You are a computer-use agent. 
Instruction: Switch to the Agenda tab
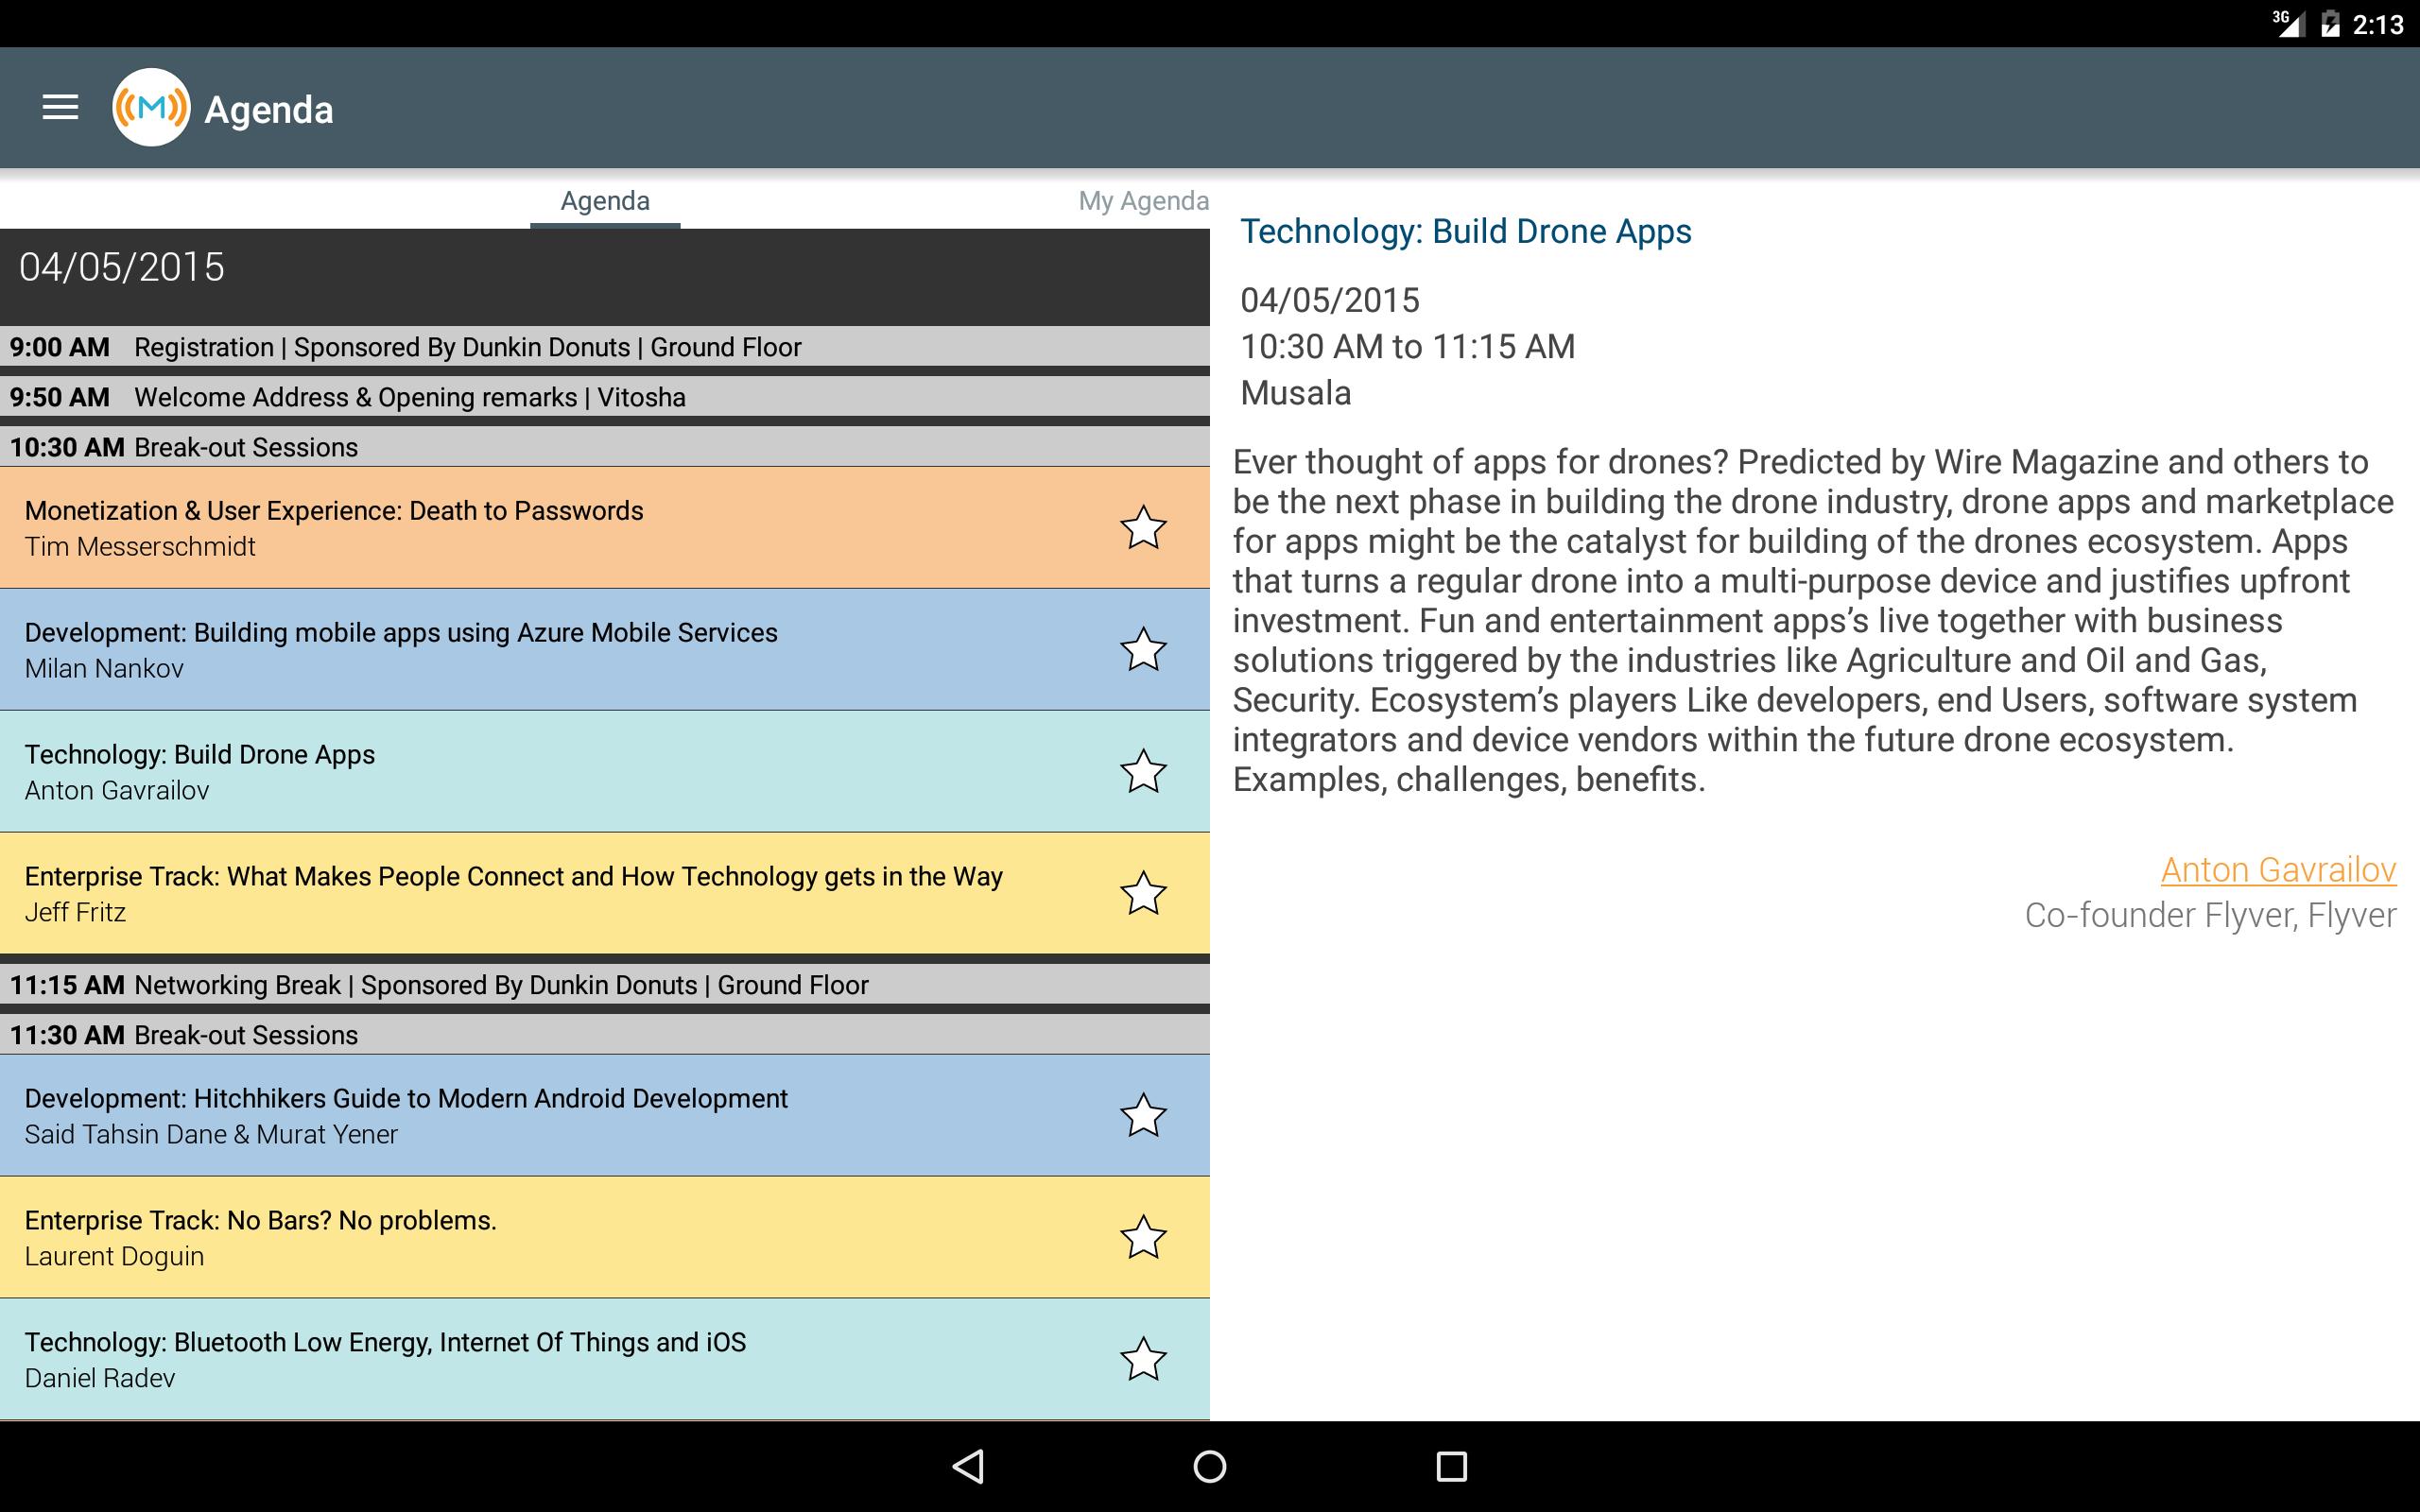605,201
